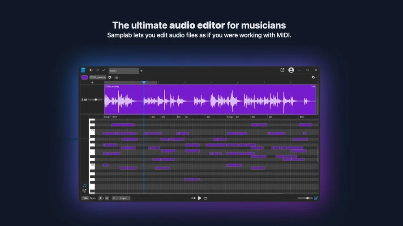Image resolution: width=403 pixels, height=226 pixels.
Task: Mute the OSHI_melody track
Action: [86, 100]
